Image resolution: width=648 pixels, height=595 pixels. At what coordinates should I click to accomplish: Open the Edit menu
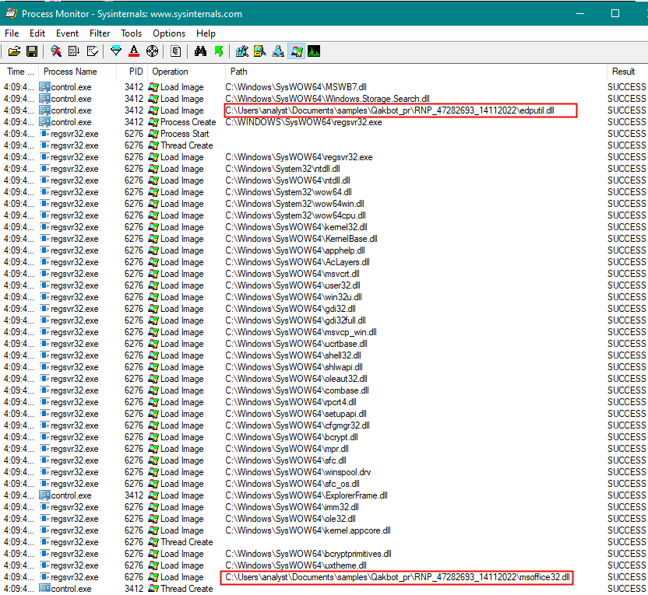click(37, 33)
